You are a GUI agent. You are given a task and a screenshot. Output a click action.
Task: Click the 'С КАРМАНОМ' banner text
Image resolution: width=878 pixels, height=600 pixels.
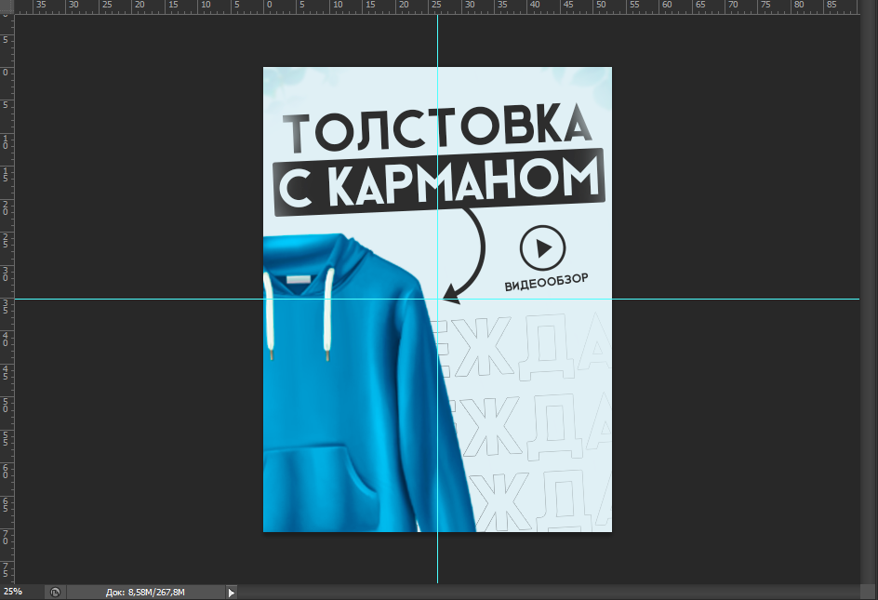(x=439, y=182)
